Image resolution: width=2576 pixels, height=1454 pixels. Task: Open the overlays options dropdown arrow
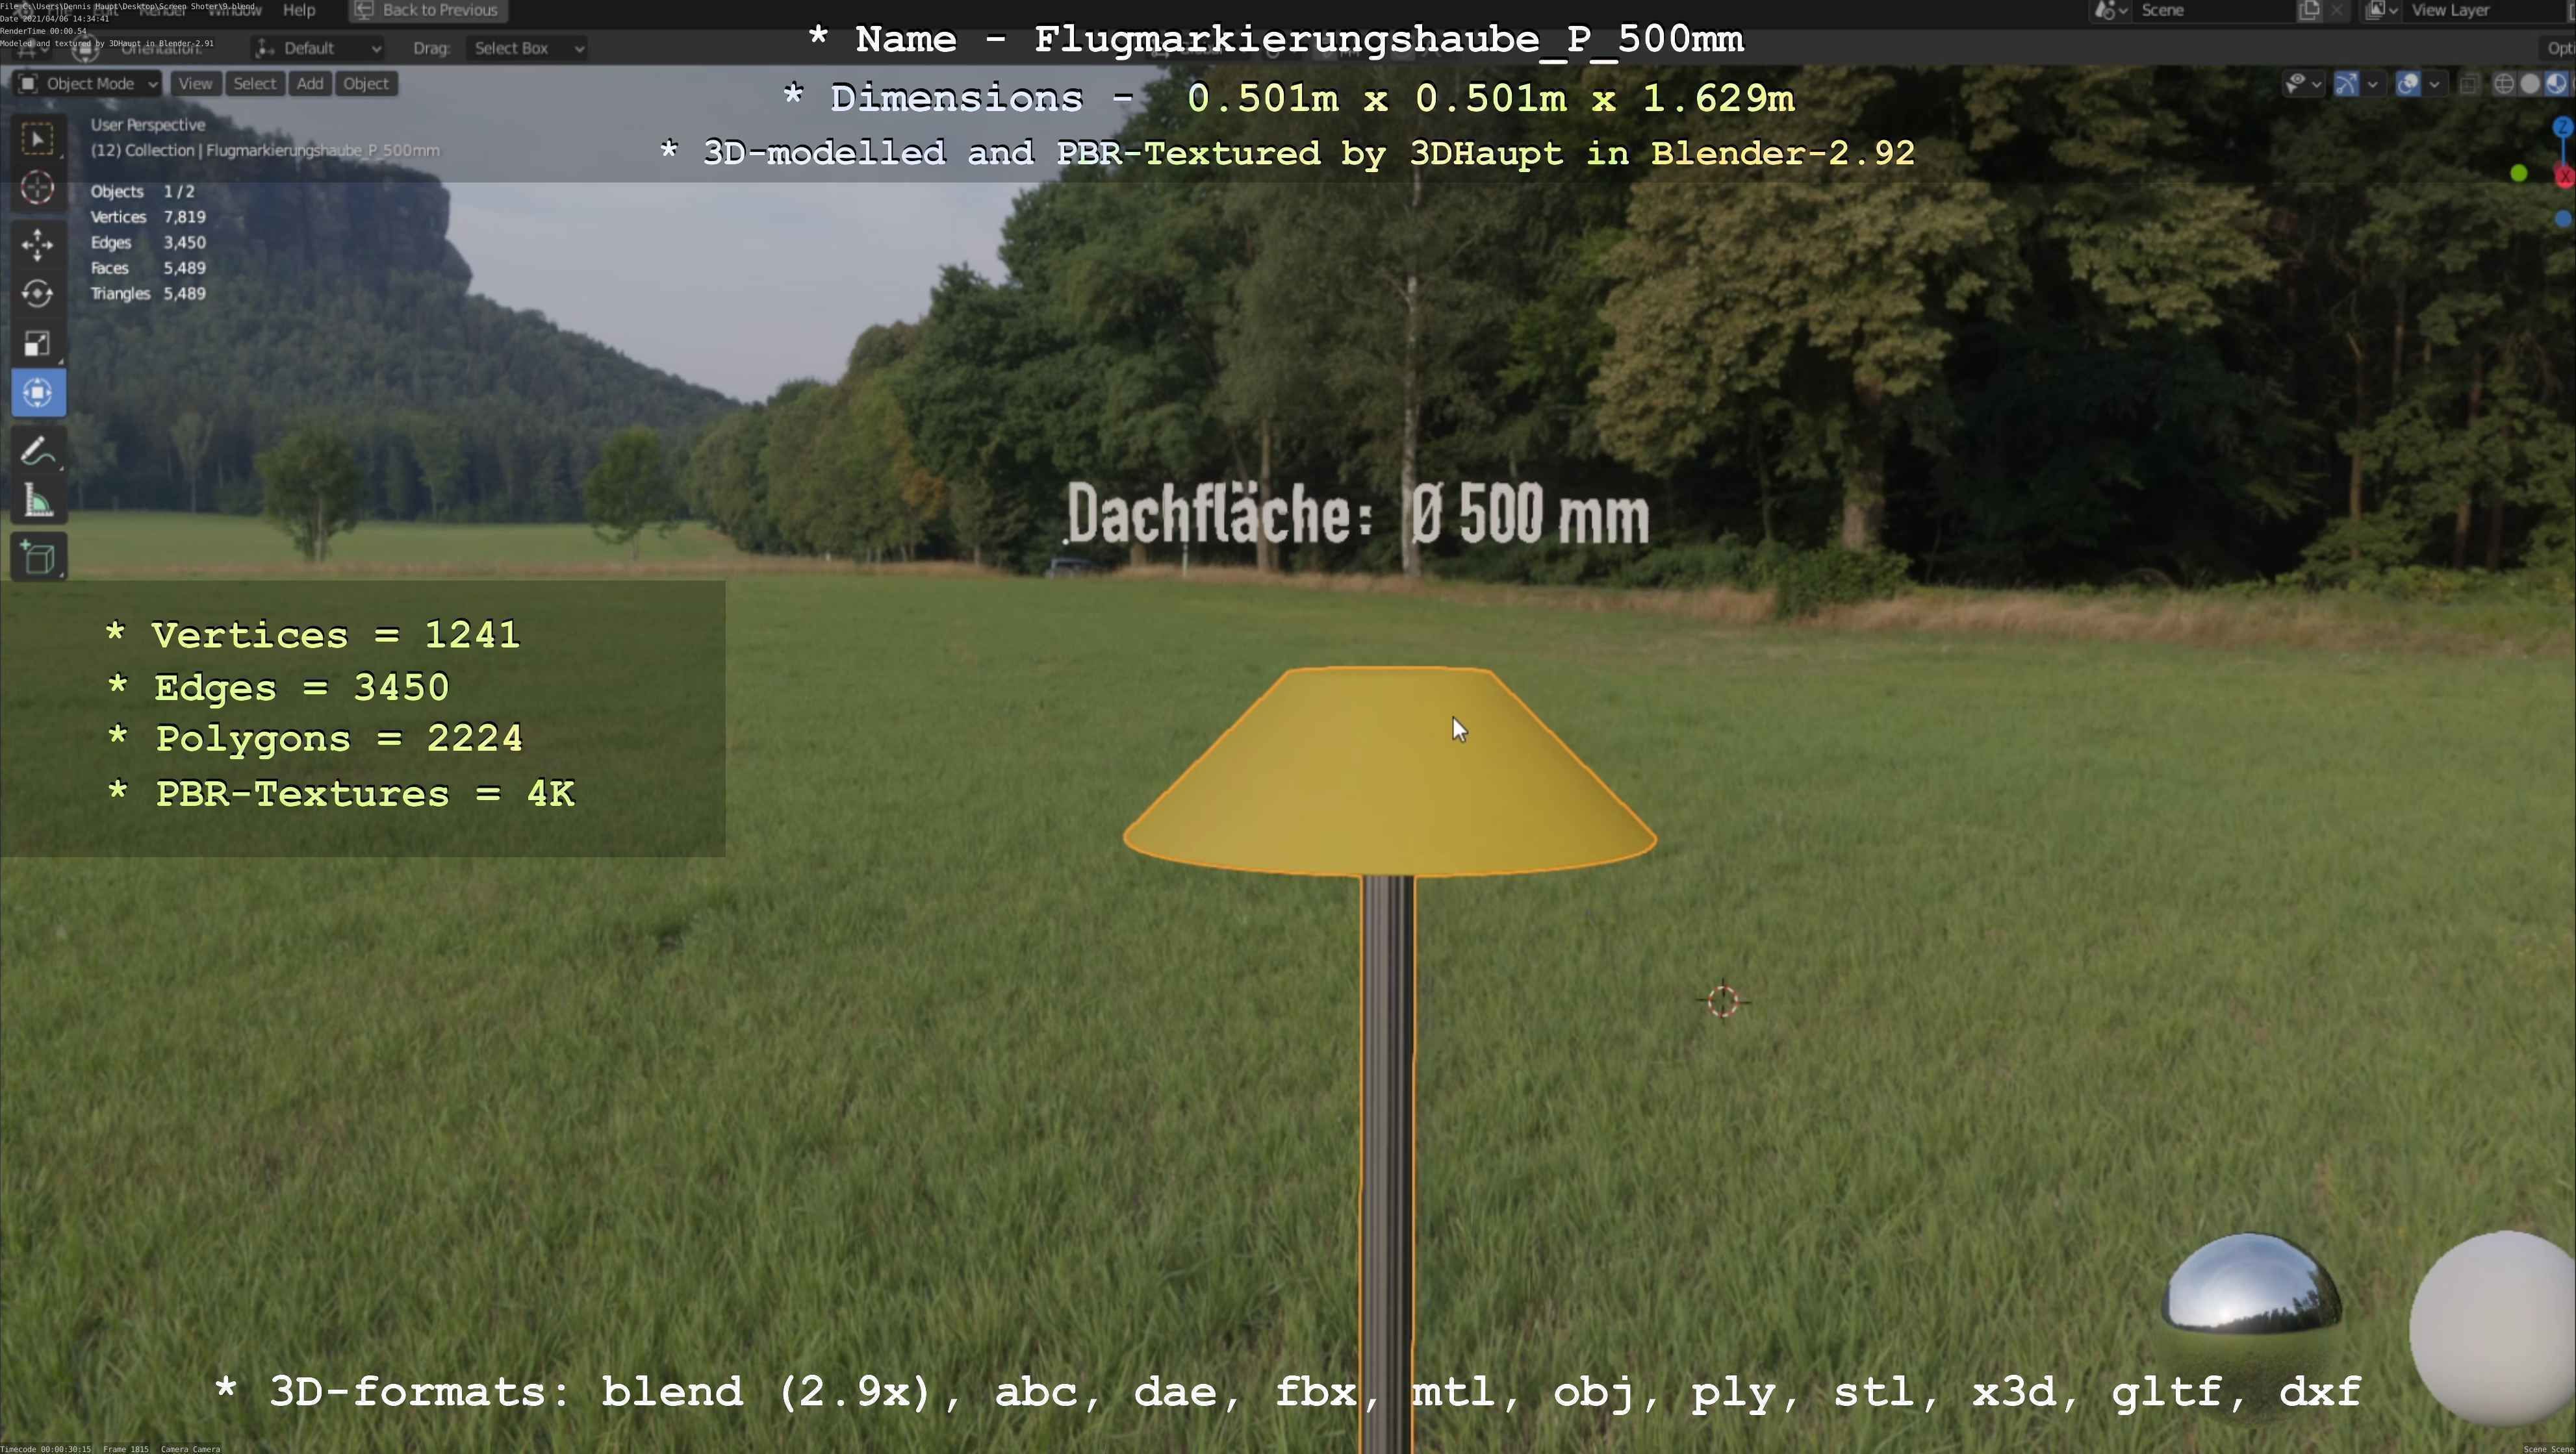2434,84
